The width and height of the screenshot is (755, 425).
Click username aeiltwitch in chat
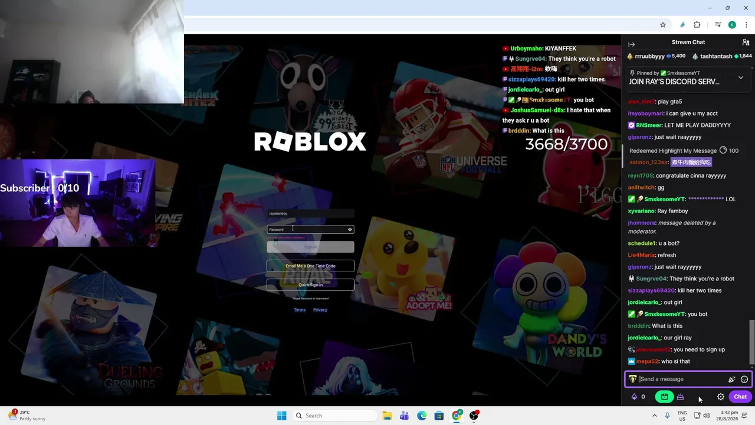[642, 187]
